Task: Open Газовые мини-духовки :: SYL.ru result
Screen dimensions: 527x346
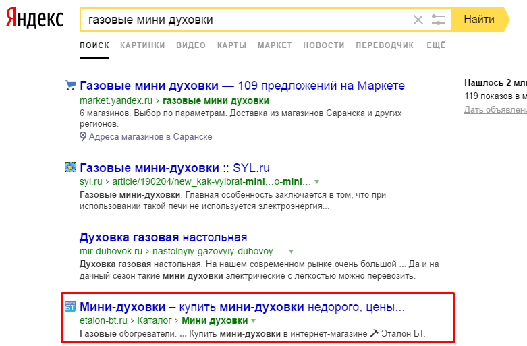Action: tap(175, 168)
